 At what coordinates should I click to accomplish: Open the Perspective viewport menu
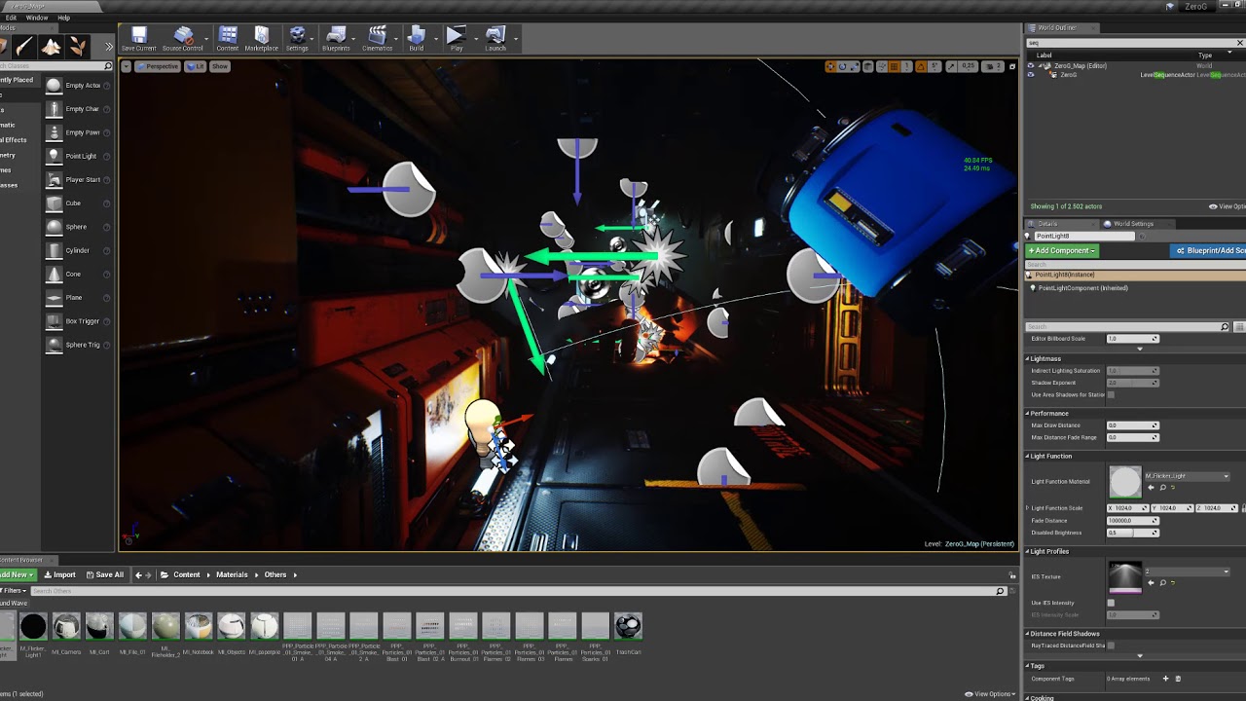(x=159, y=66)
